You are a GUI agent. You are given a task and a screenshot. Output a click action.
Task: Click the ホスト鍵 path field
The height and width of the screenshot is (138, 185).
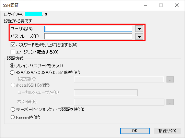click(119, 102)
